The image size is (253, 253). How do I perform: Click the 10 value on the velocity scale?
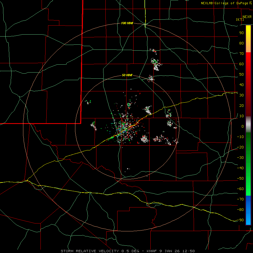click(x=241, y=116)
